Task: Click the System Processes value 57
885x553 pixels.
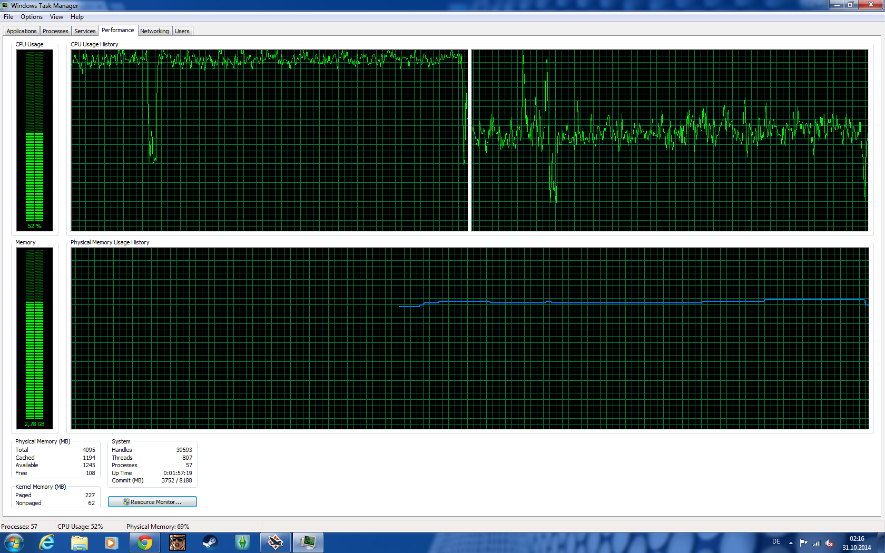Action: pyautogui.click(x=189, y=465)
